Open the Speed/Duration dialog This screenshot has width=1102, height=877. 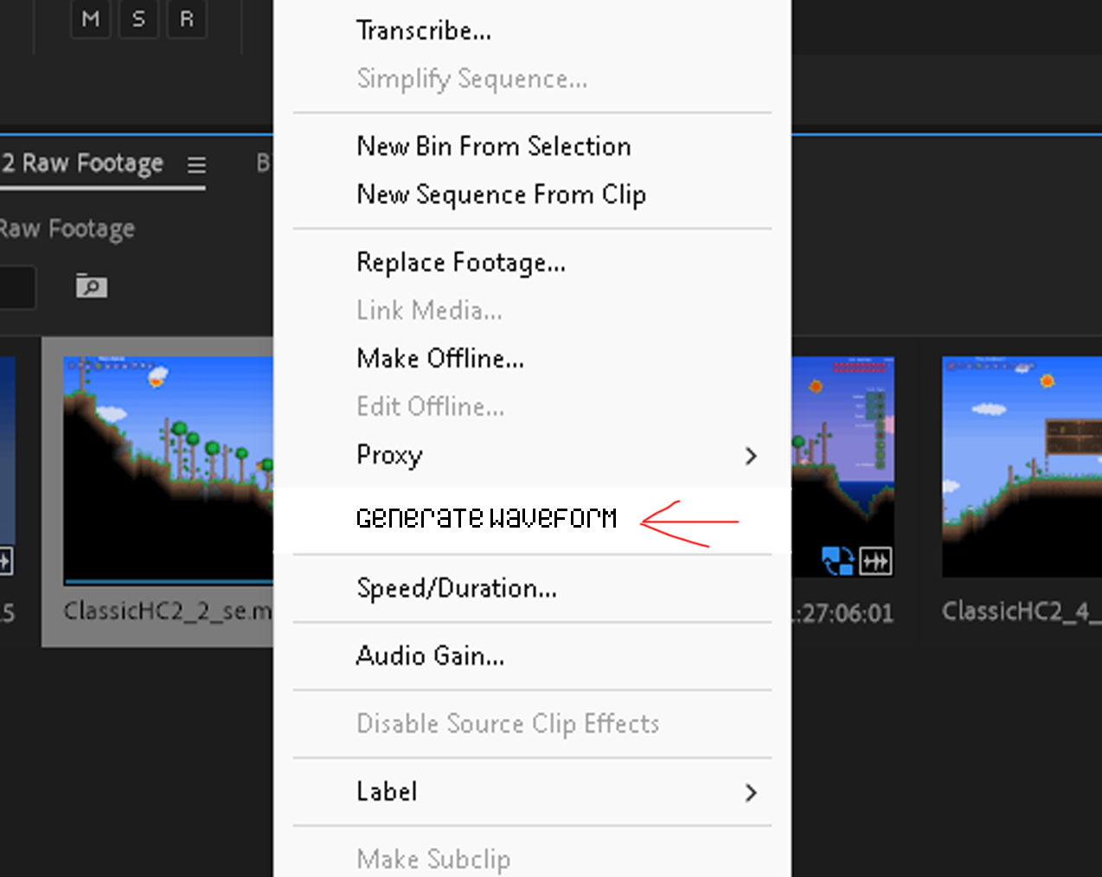tap(458, 588)
